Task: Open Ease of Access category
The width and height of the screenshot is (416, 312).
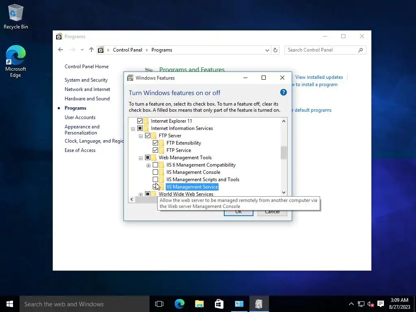Action: click(80, 150)
